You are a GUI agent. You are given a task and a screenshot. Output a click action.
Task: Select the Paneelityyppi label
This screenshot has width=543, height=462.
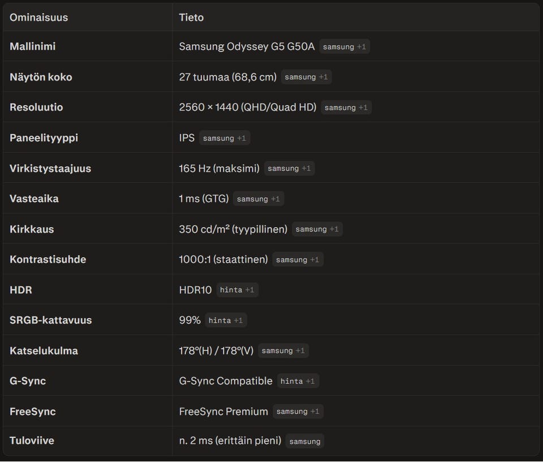[x=44, y=138]
